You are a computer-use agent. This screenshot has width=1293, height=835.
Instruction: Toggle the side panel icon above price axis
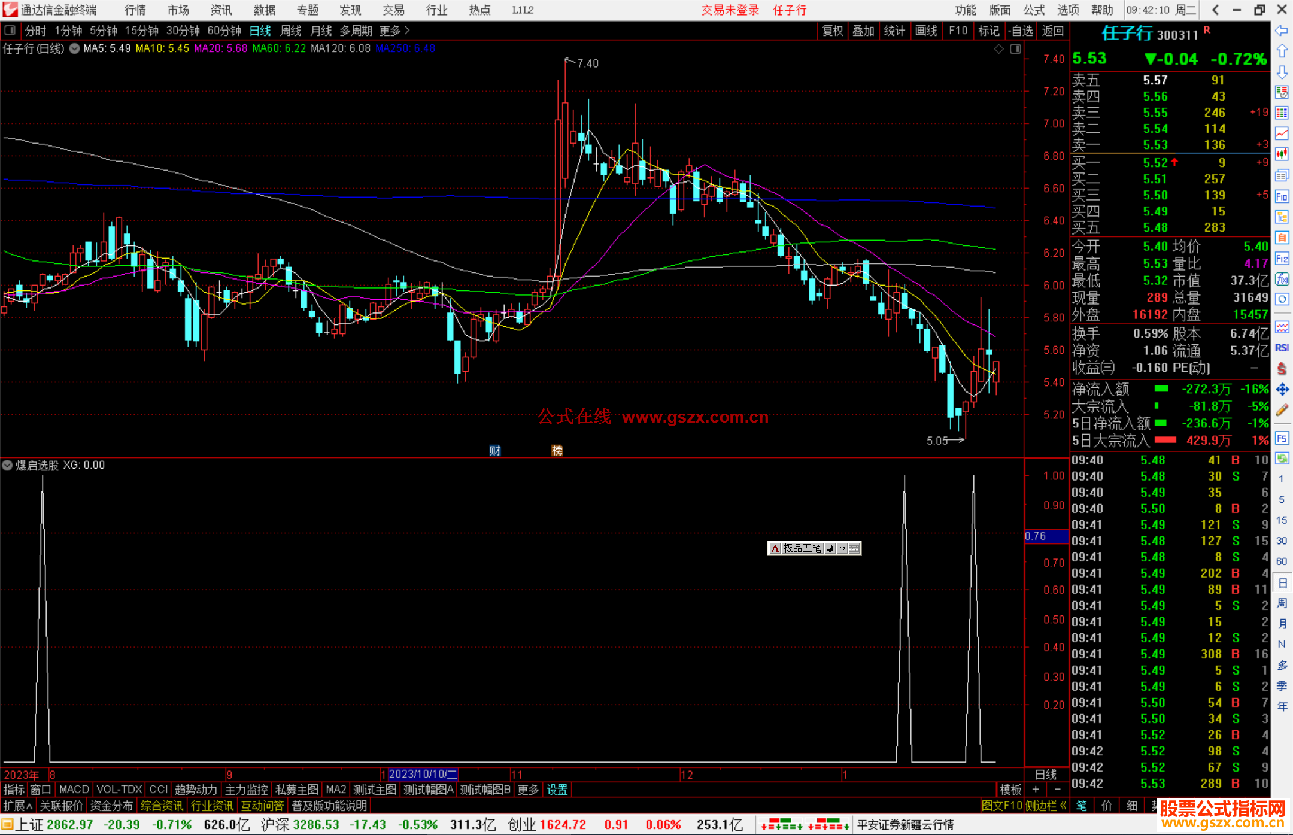(x=1015, y=49)
